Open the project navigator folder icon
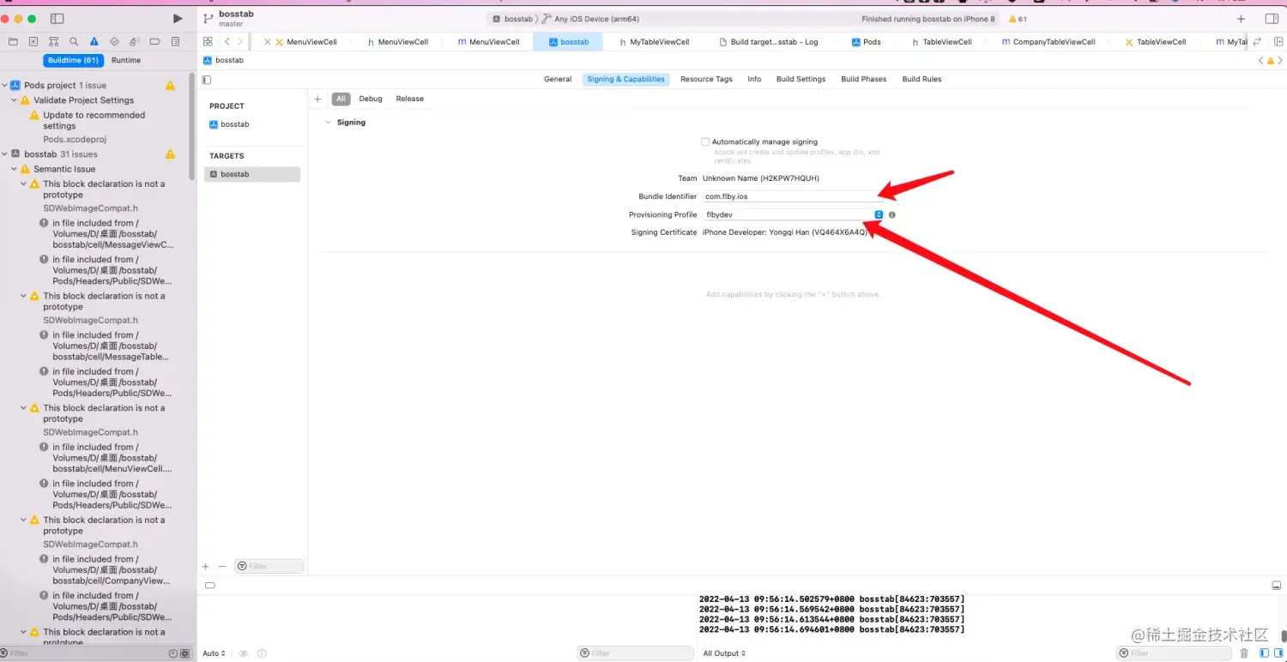The image size is (1287, 662). point(13,41)
